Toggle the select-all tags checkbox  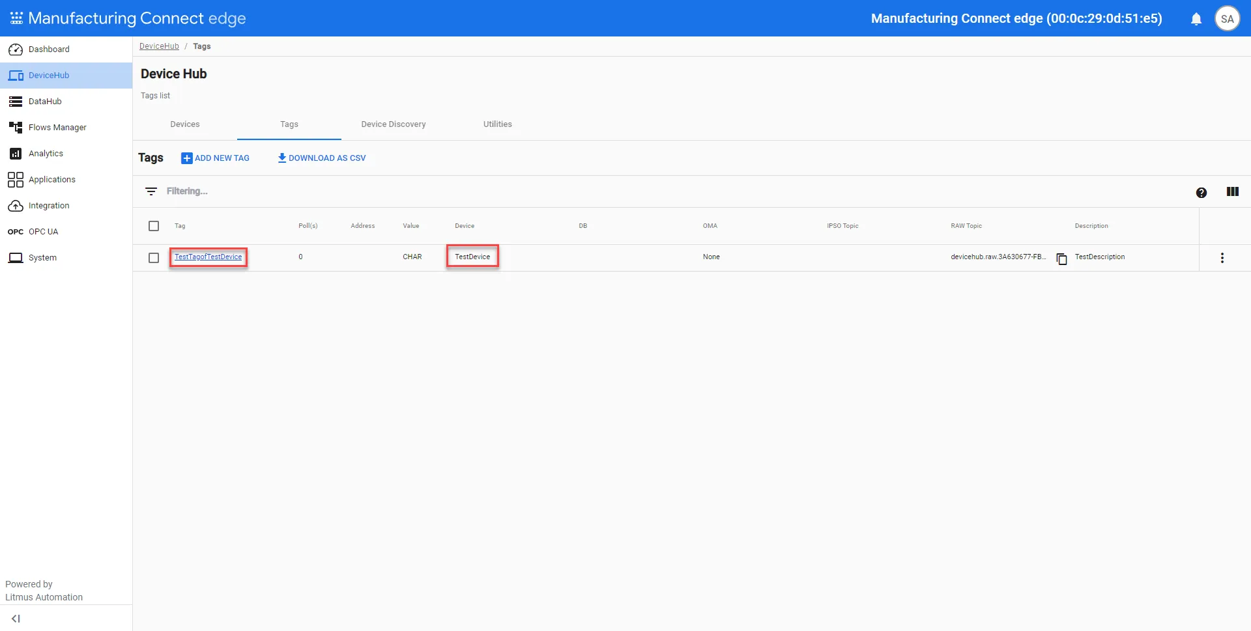pos(154,226)
